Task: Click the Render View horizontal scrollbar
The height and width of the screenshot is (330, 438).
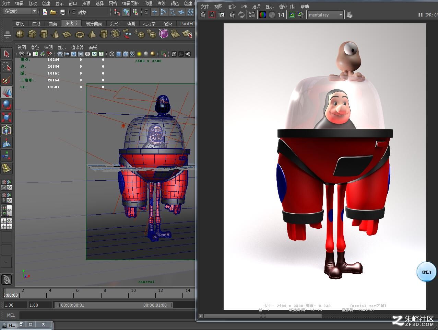Action: pos(262,316)
